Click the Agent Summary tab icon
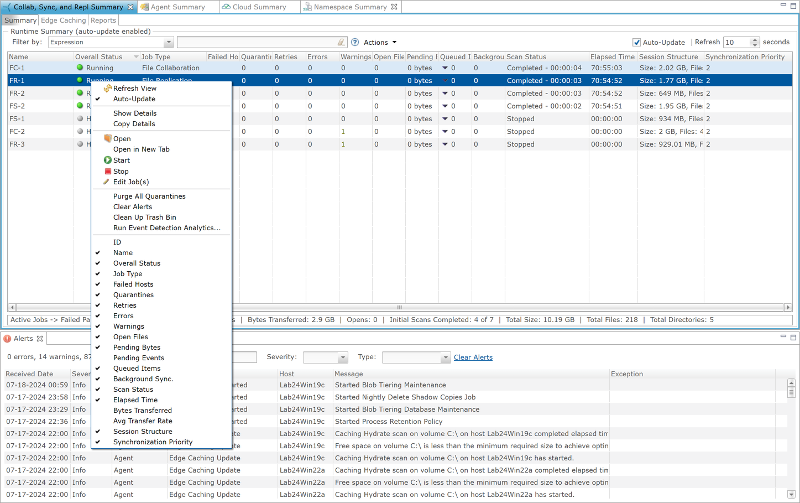800x503 pixels. tap(144, 7)
